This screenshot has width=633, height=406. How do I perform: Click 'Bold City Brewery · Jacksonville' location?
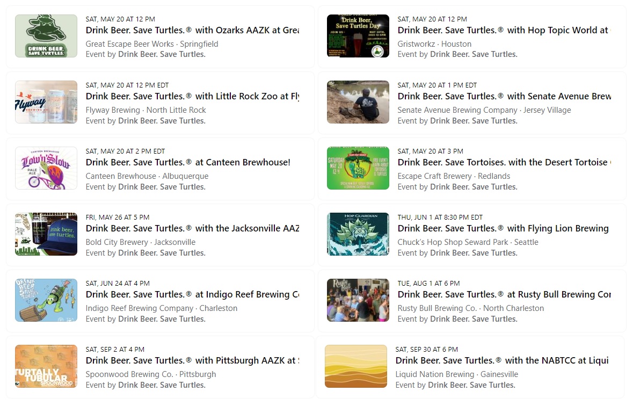(141, 242)
